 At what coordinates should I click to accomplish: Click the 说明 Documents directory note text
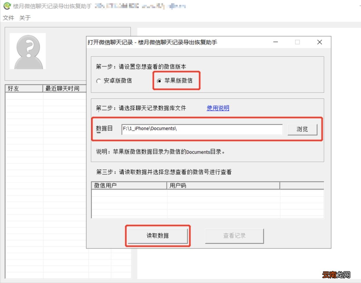[161, 152]
